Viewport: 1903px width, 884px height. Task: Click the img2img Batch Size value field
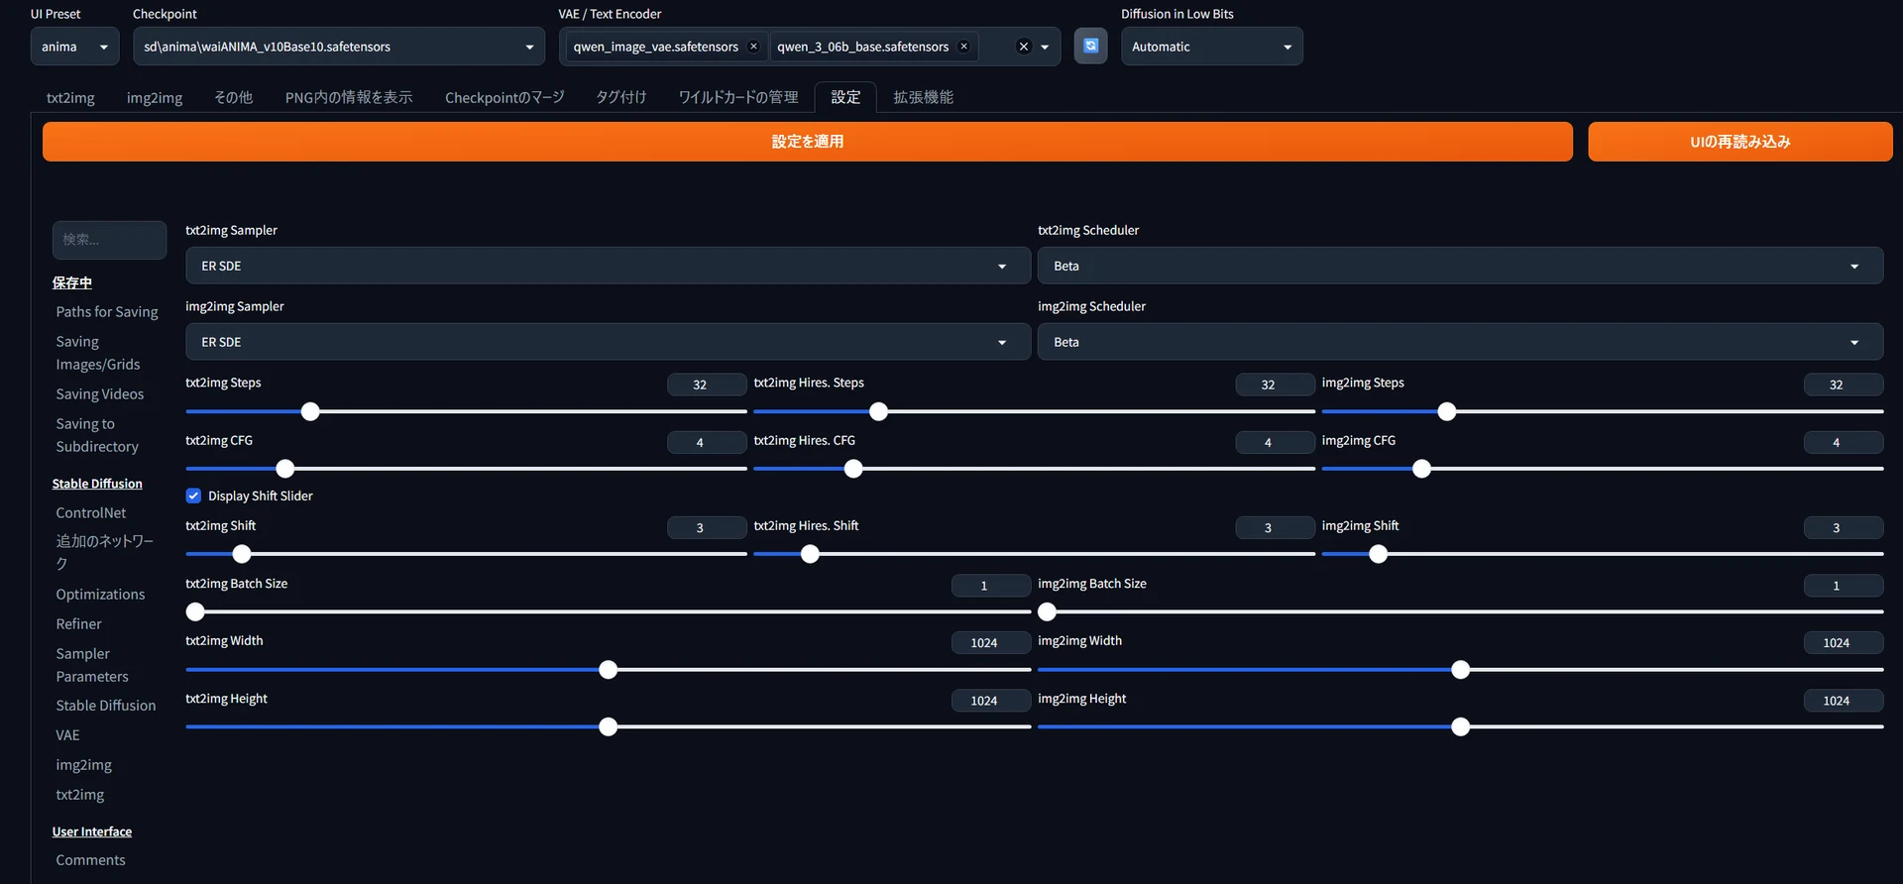pos(1843,586)
